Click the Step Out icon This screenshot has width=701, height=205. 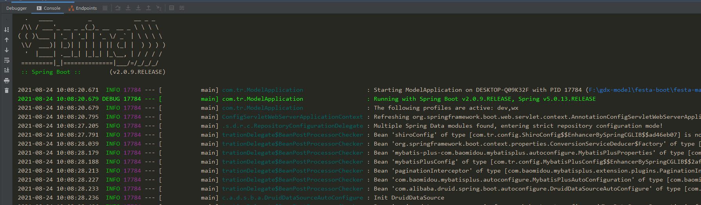coord(149,8)
